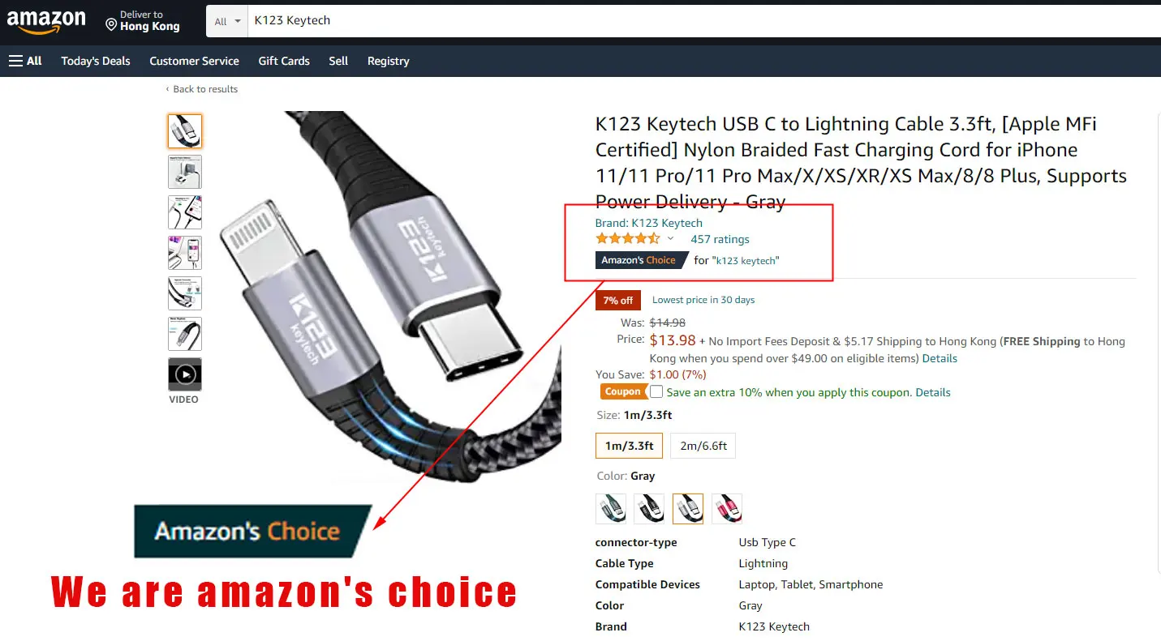
Task: Open the hamburger All menu
Action: point(25,61)
